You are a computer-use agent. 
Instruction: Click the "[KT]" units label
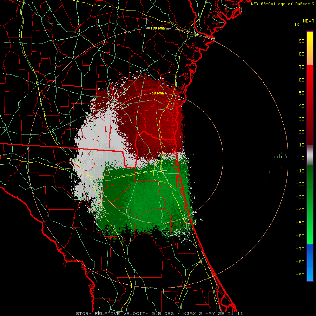(300, 24)
